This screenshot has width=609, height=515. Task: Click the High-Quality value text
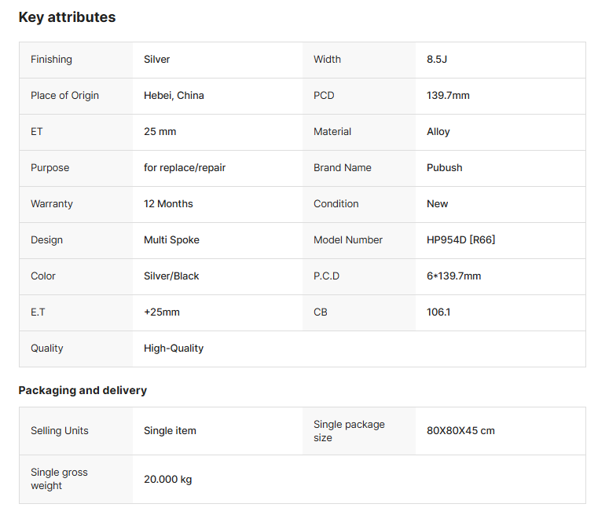tap(174, 349)
